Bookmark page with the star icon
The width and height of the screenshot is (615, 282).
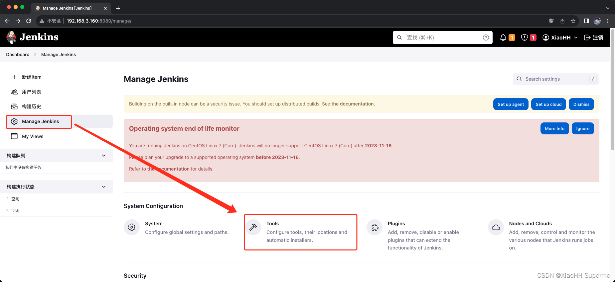pos(573,21)
